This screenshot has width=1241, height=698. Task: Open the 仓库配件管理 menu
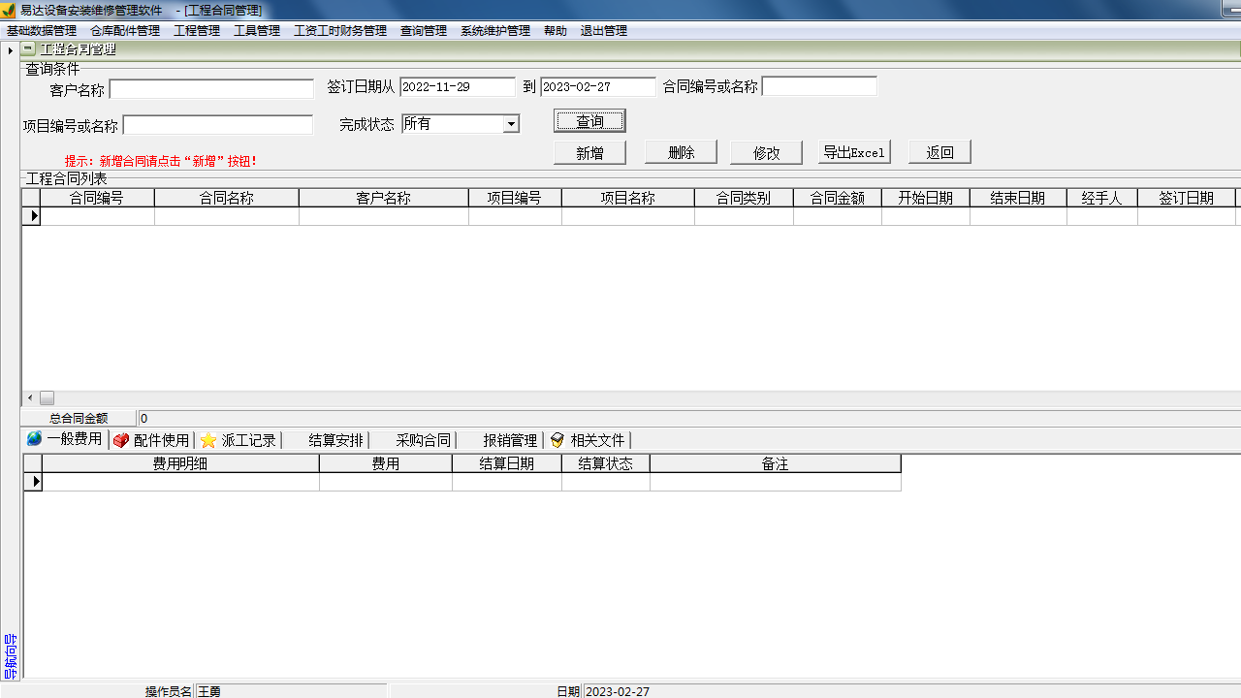[x=125, y=31]
